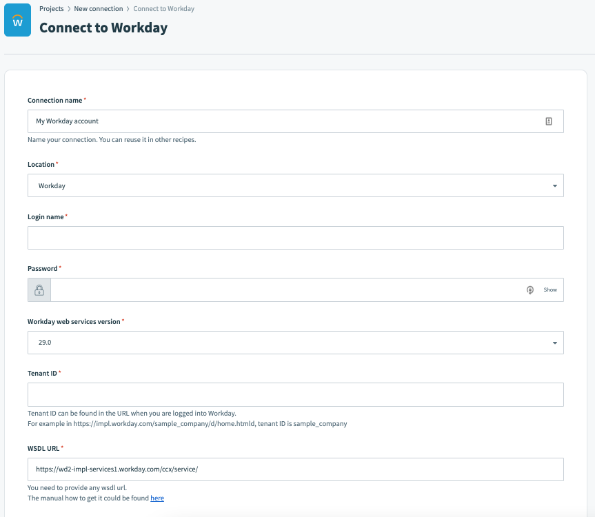Open the Location dropdown showing Workday
The width and height of the screenshot is (595, 517).
[295, 185]
